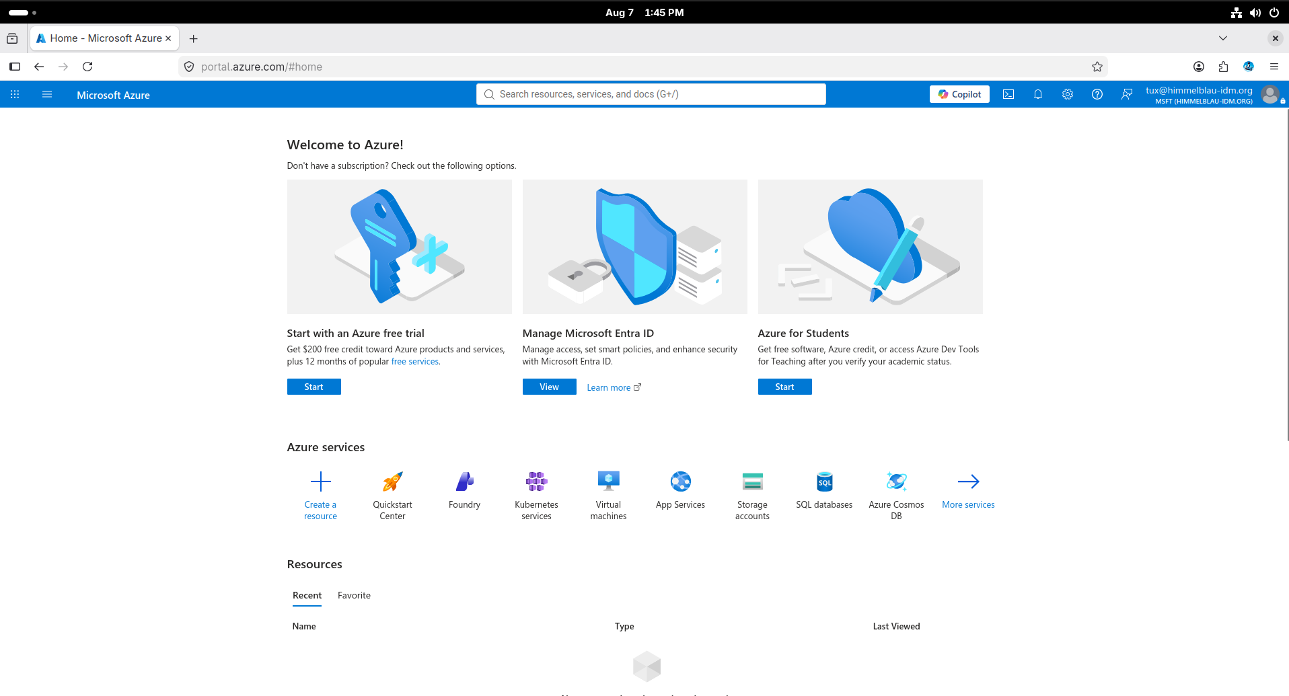The image size is (1289, 696).
Task: Open the blue browser extension icon
Action: click(x=1249, y=67)
